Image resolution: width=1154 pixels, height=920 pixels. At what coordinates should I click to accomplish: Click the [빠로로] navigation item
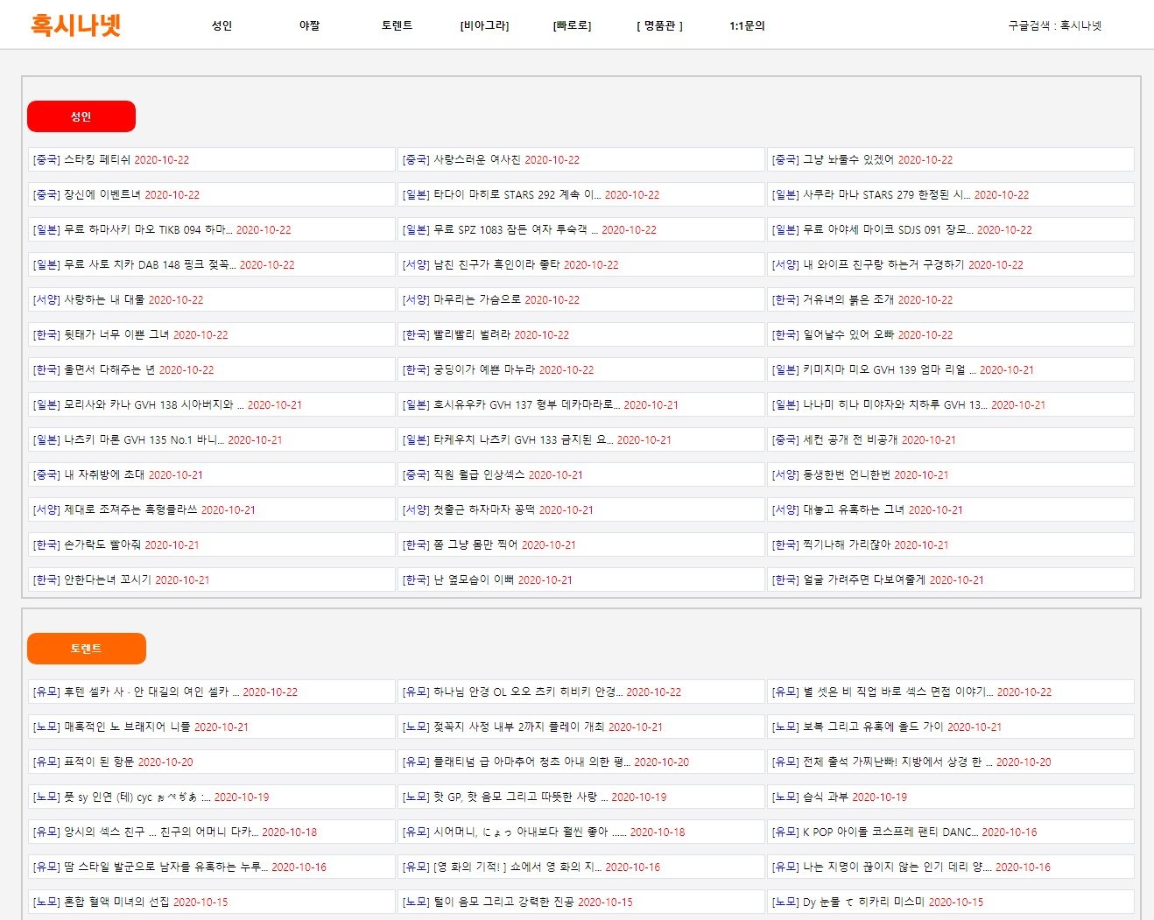pyautogui.click(x=572, y=25)
